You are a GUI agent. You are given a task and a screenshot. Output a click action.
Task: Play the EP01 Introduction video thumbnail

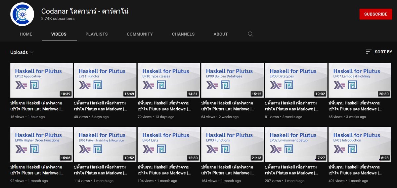360,144
